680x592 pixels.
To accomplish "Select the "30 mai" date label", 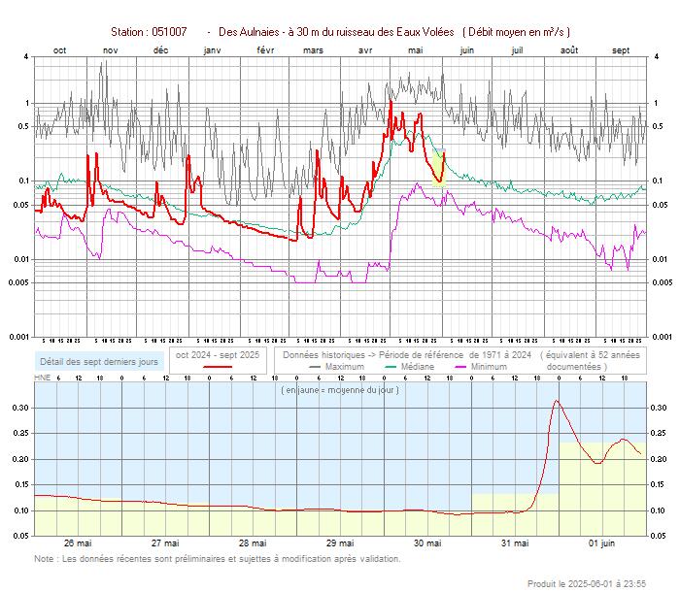I will coord(427,543).
